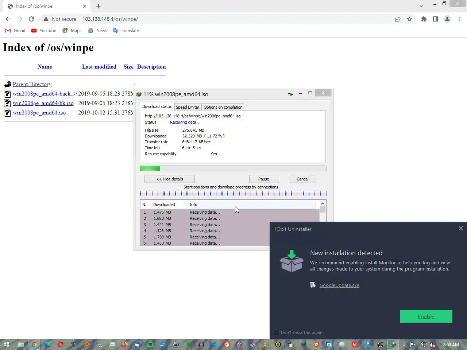This screenshot has width=467, height=350.
Task: Open Spotify from the taskbar
Action: click(x=150, y=345)
